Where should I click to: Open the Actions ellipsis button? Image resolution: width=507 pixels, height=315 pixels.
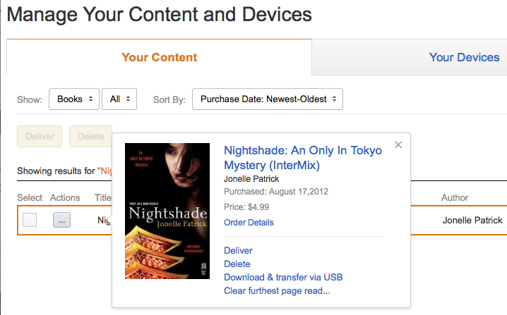coord(61,220)
